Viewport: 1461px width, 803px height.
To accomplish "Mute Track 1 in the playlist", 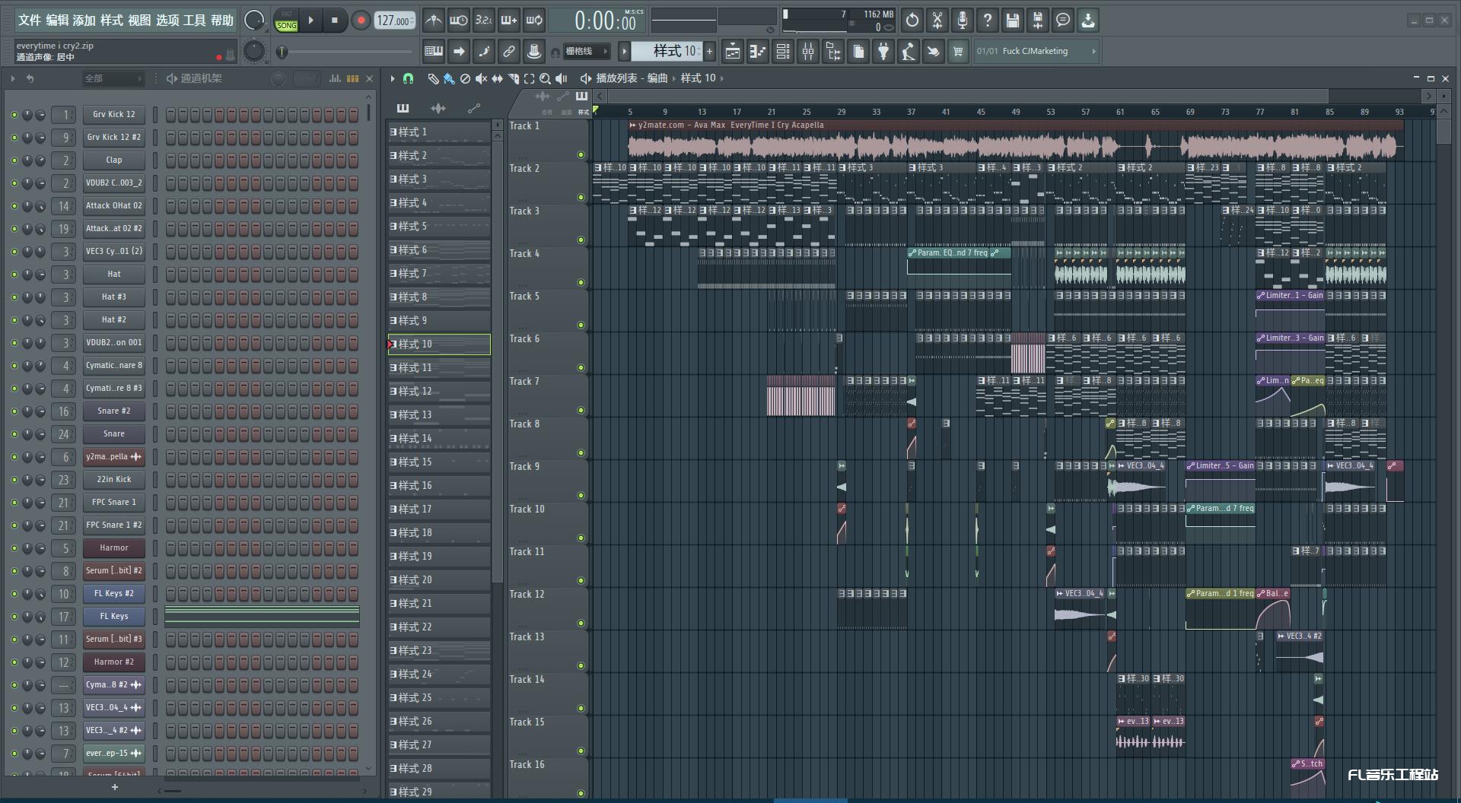I will (x=581, y=154).
